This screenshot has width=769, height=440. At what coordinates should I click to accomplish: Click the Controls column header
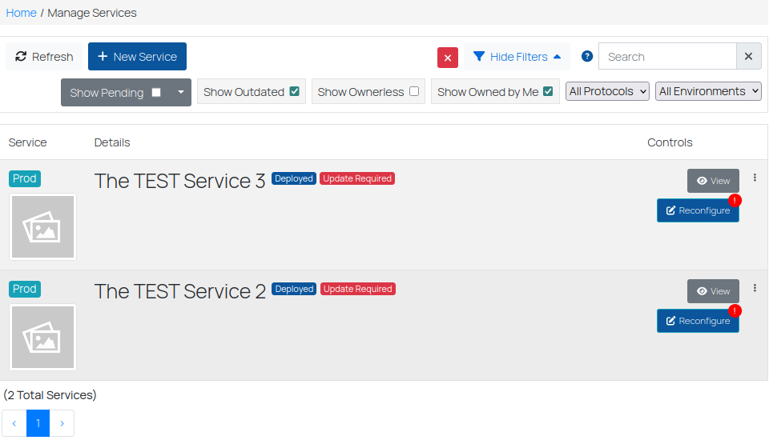[670, 142]
